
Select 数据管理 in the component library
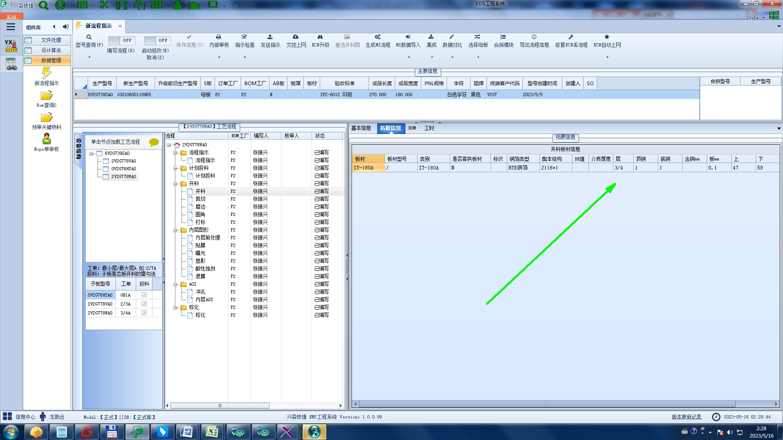click(x=51, y=60)
